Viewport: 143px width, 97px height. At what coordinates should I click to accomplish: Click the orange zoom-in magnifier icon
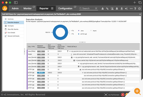(137, 91)
